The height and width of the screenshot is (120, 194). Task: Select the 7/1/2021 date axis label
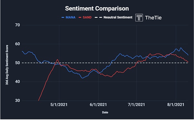[136, 105]
